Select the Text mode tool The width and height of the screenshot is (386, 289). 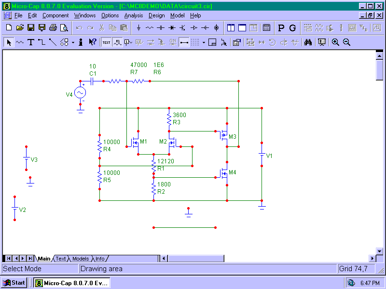31,42
